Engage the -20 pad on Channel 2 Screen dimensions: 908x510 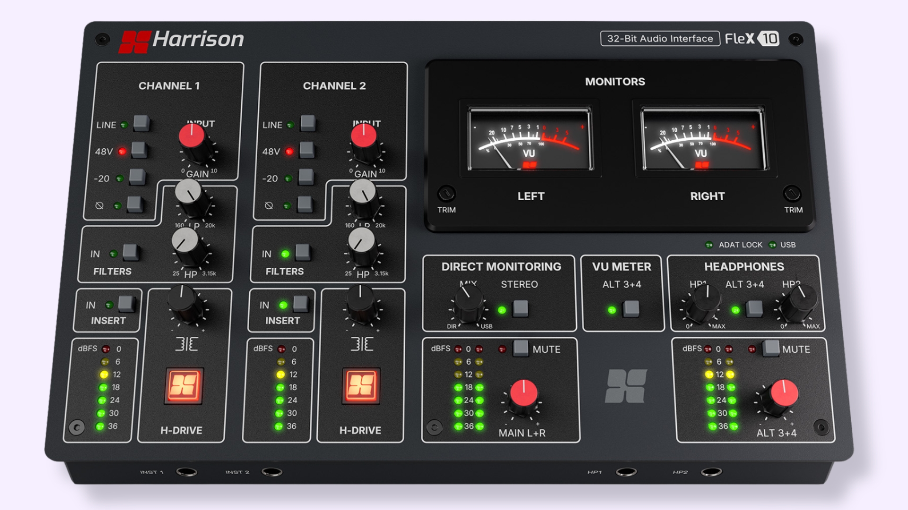coord(306,177)
